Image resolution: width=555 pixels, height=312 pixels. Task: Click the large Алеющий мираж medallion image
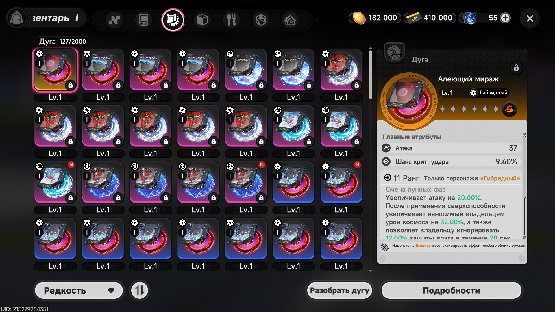tap(408, 101)
